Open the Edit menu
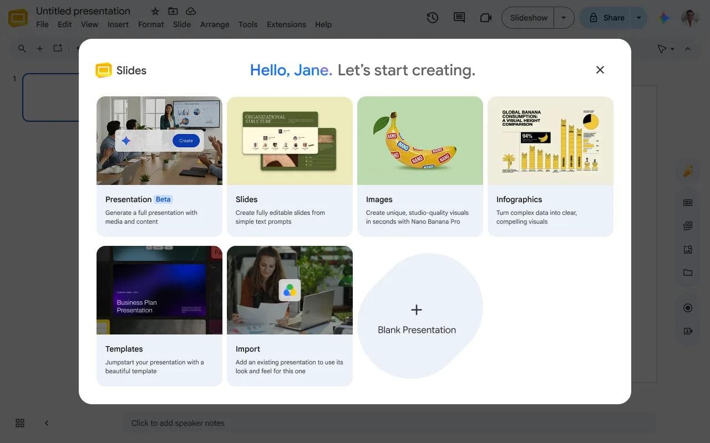 coord(64,24)
